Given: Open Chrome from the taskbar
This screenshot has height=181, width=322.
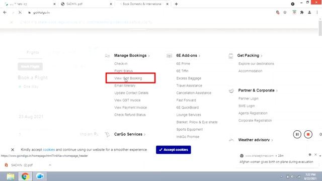Looking at the screenshot, I should (x=25, y=176).
